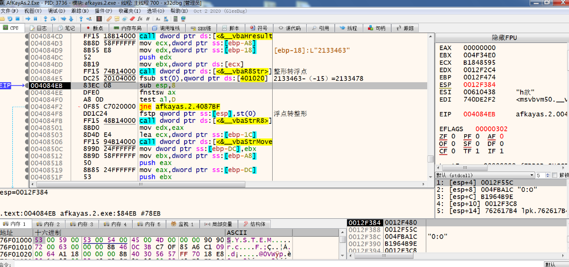
Task: Open the 文件(F) menu
Action: (9, 10)
